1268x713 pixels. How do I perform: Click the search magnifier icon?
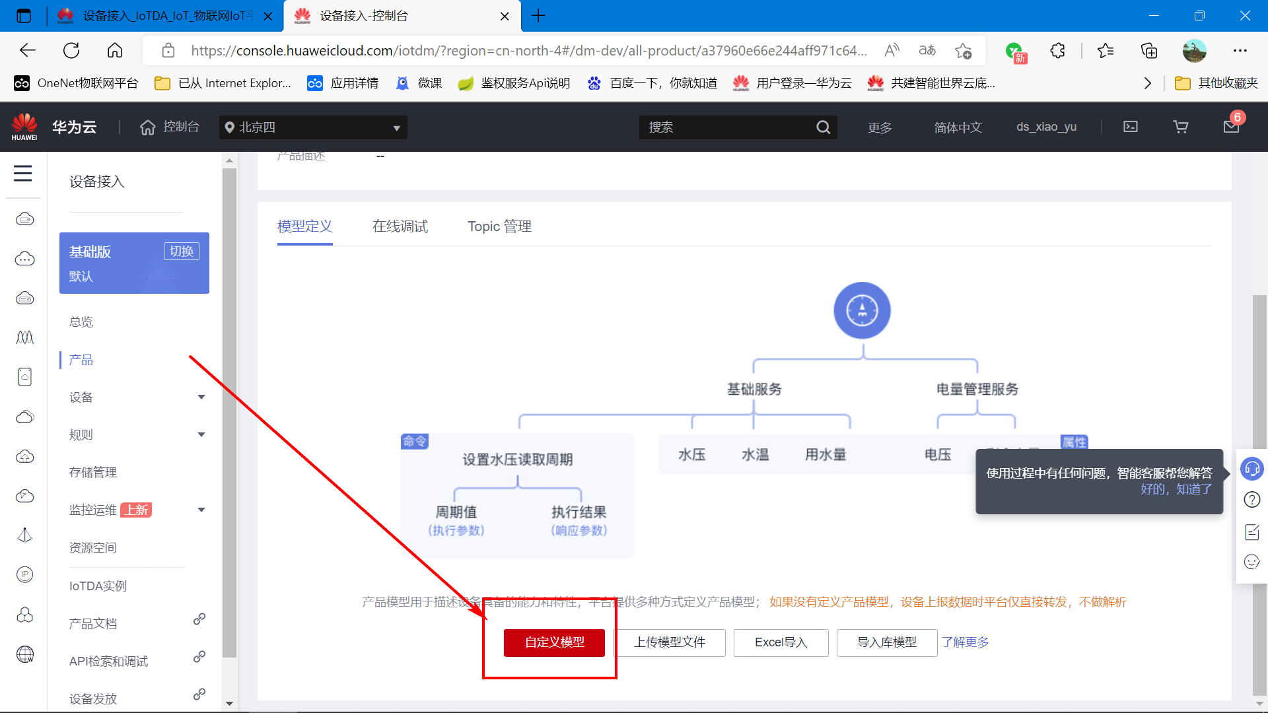[x=823, y=127]
